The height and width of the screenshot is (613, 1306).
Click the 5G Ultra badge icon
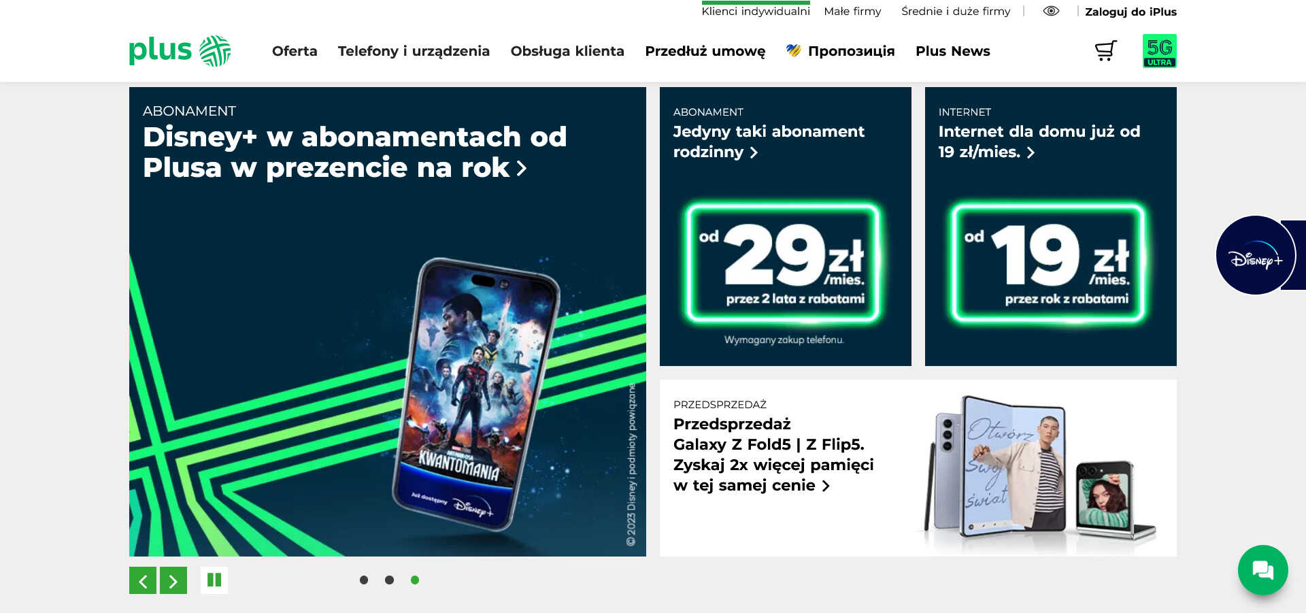pos(1159,51)
